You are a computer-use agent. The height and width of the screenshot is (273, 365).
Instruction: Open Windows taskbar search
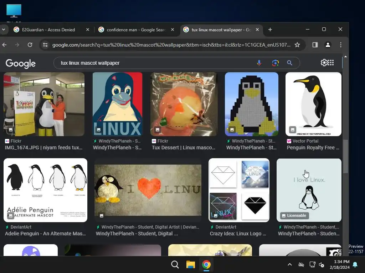click(175, 264)
